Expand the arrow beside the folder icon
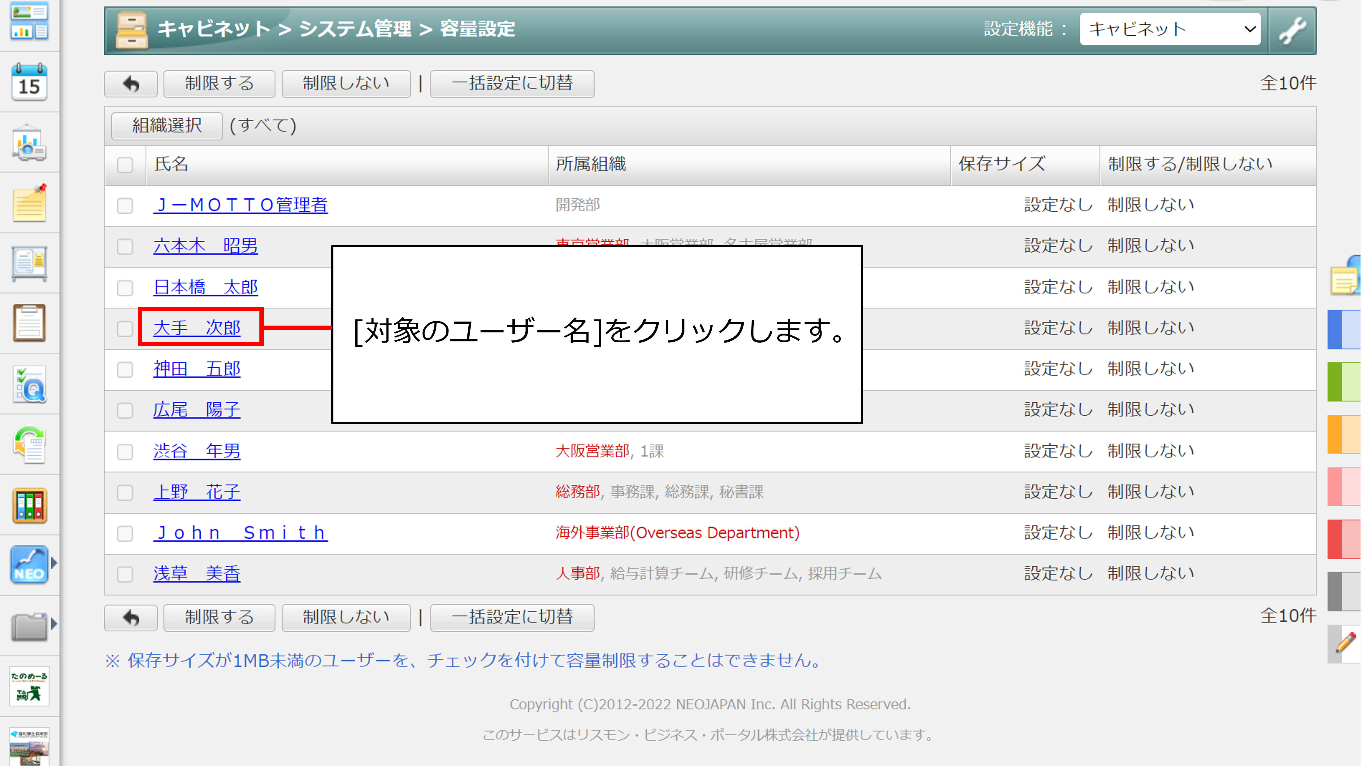This screenshot has width=1362, height=766. pyautogui.click(x=54, y=624)
